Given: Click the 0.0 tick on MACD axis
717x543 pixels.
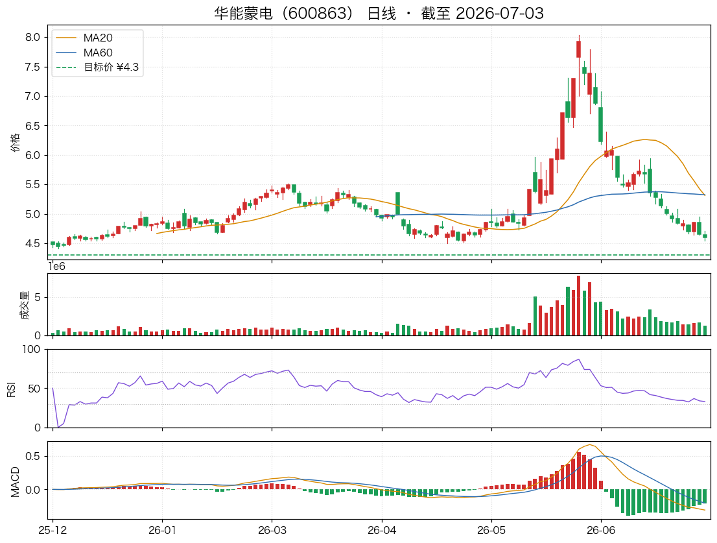Looking at the screenshot, I should click(x=33, y=490).
